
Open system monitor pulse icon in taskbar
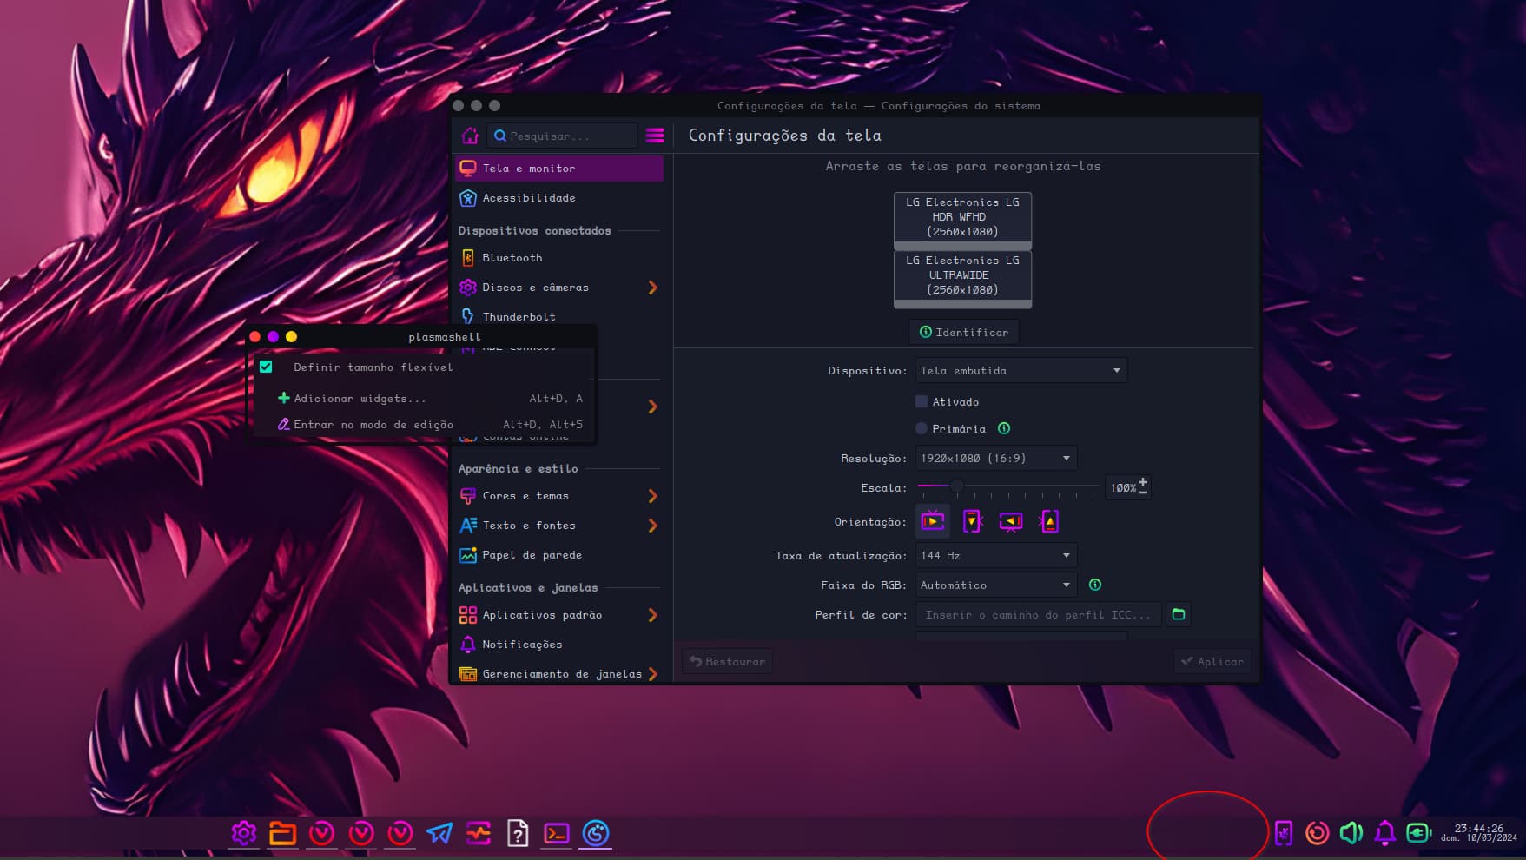point(479,834)
